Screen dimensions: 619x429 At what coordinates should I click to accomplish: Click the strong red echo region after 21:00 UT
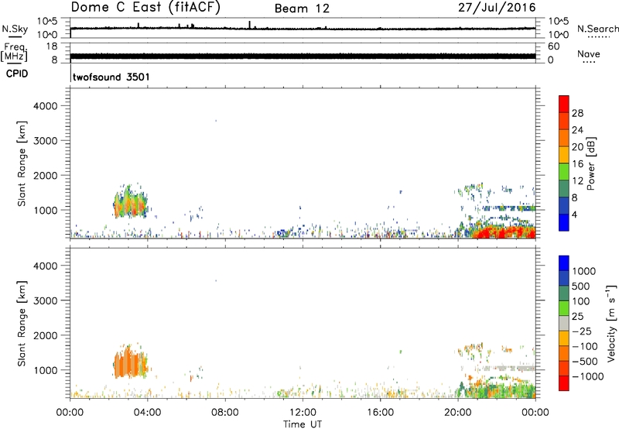click(504, 232)
